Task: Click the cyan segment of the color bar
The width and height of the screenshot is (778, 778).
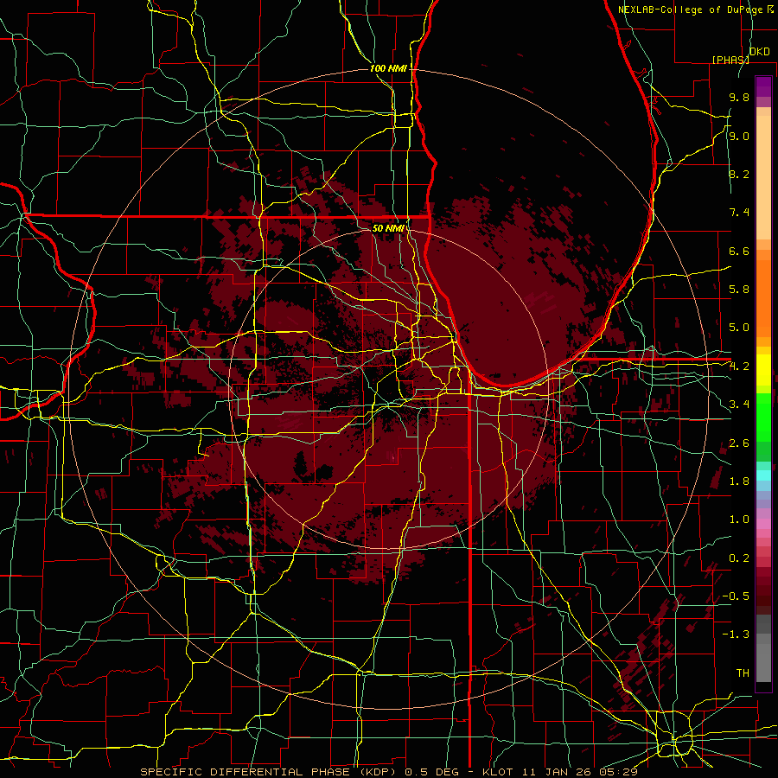Action: [763, 475]
